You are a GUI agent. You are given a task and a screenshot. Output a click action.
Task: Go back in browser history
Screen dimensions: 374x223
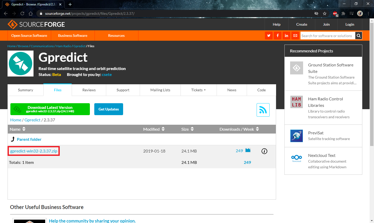[6, 13]
